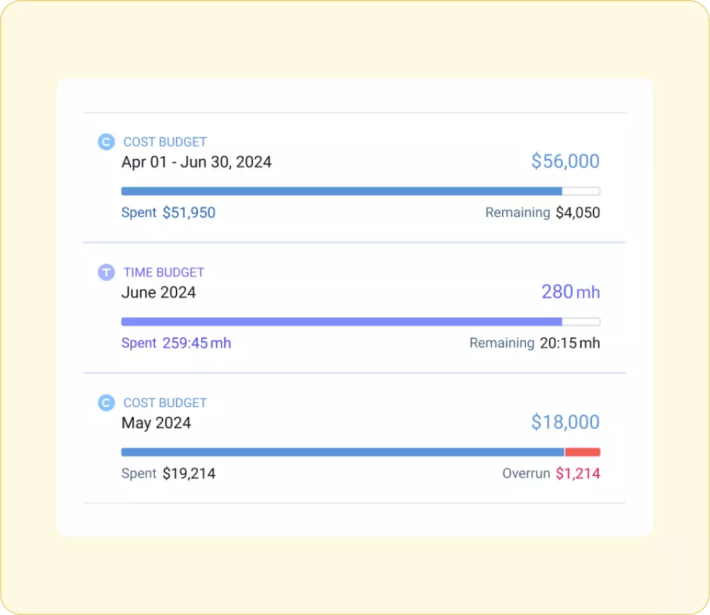This screenshot has height=615, width=710.
Task: Click the Remaining 20:15 mh value
Action: pyautogui.click(x=569, y=343)
